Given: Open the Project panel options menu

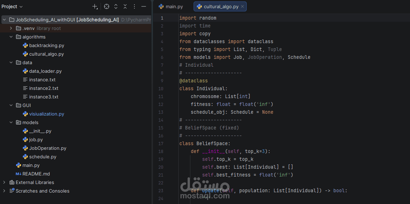Looking at the screenshot, I should (134, 6).
